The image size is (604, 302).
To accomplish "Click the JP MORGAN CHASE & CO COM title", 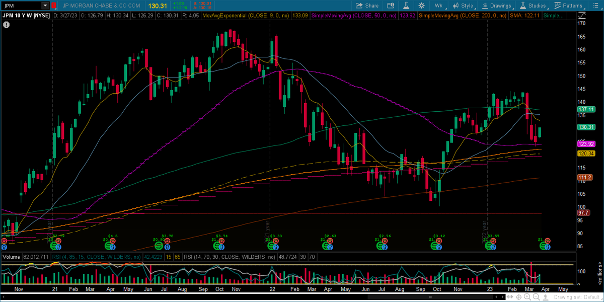I will (x=101, y=6).
